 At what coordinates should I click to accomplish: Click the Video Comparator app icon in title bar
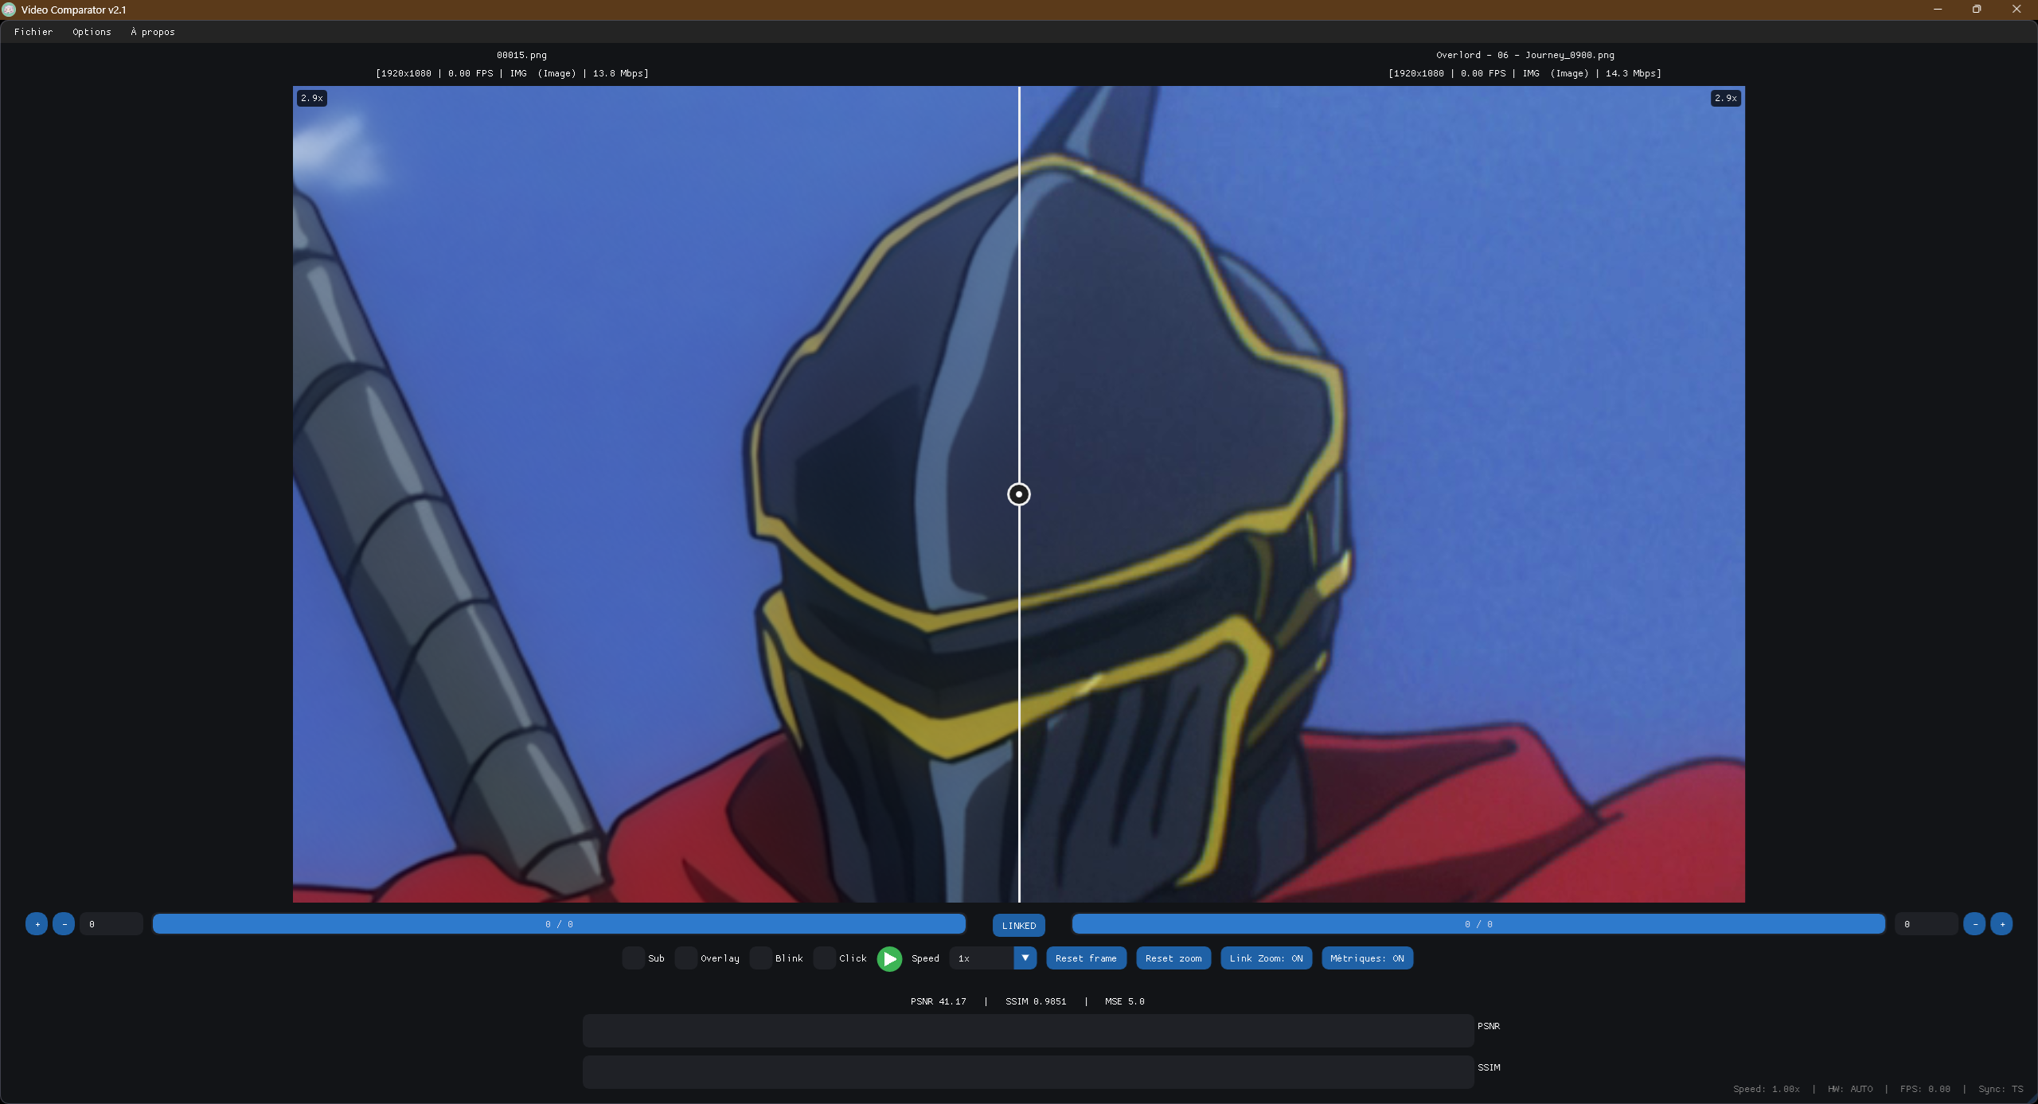9,10
